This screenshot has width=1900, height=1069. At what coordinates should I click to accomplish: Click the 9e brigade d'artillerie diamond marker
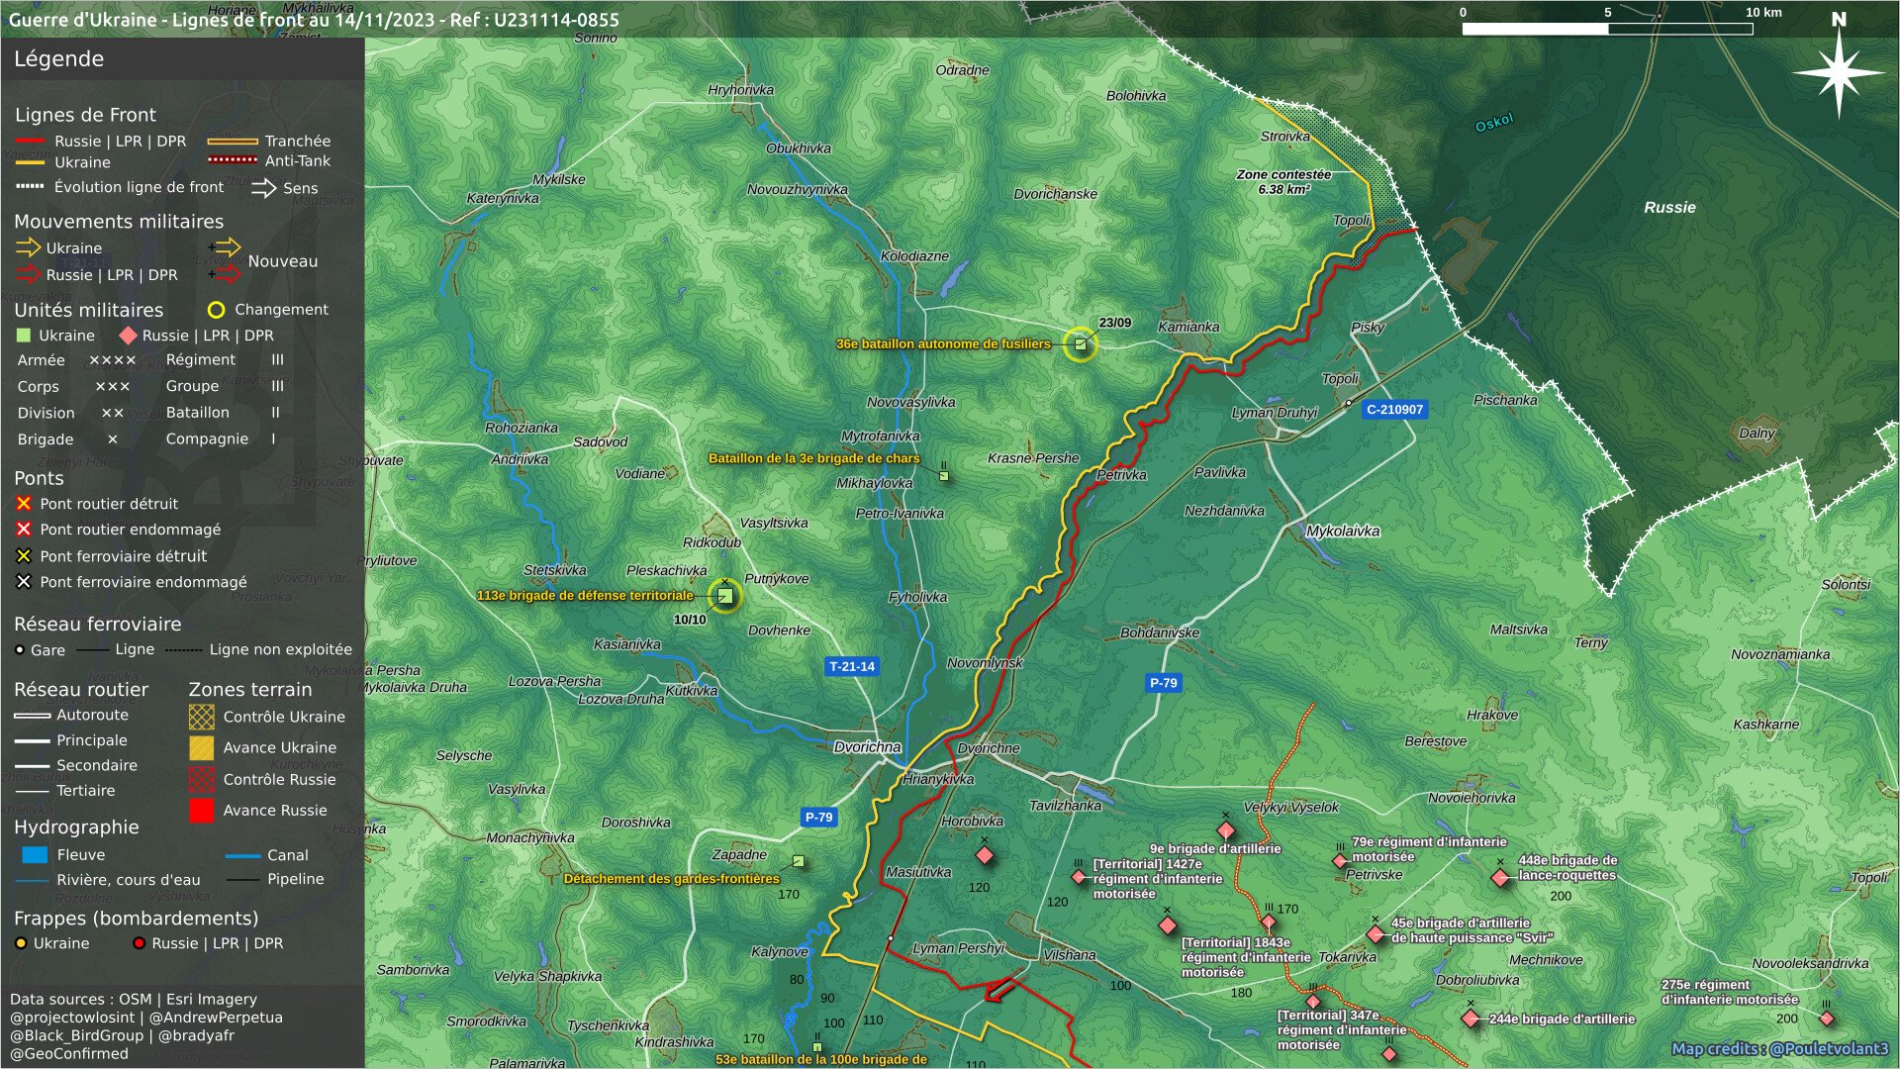(x=1226, y=829)
